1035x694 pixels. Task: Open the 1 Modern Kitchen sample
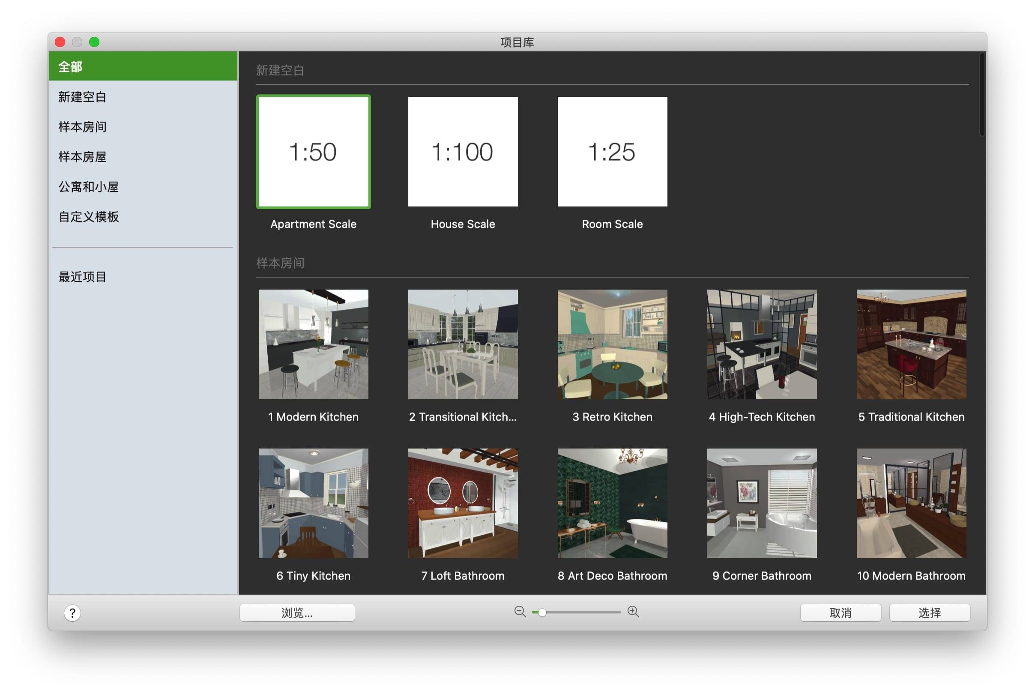click(x=313, y=344)
